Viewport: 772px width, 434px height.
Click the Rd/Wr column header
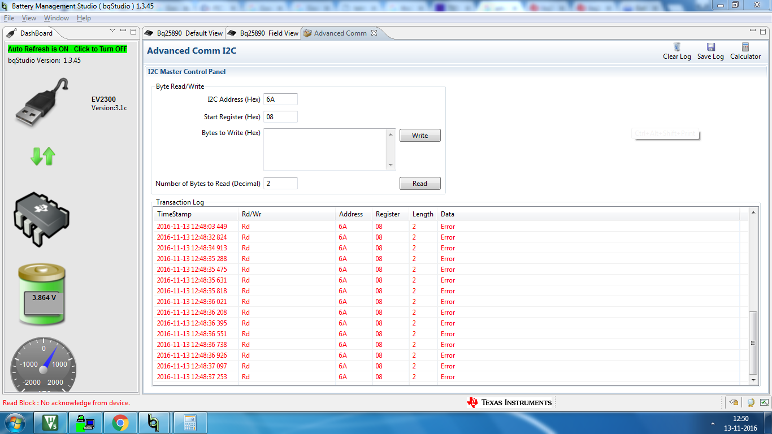pos(287,214)
